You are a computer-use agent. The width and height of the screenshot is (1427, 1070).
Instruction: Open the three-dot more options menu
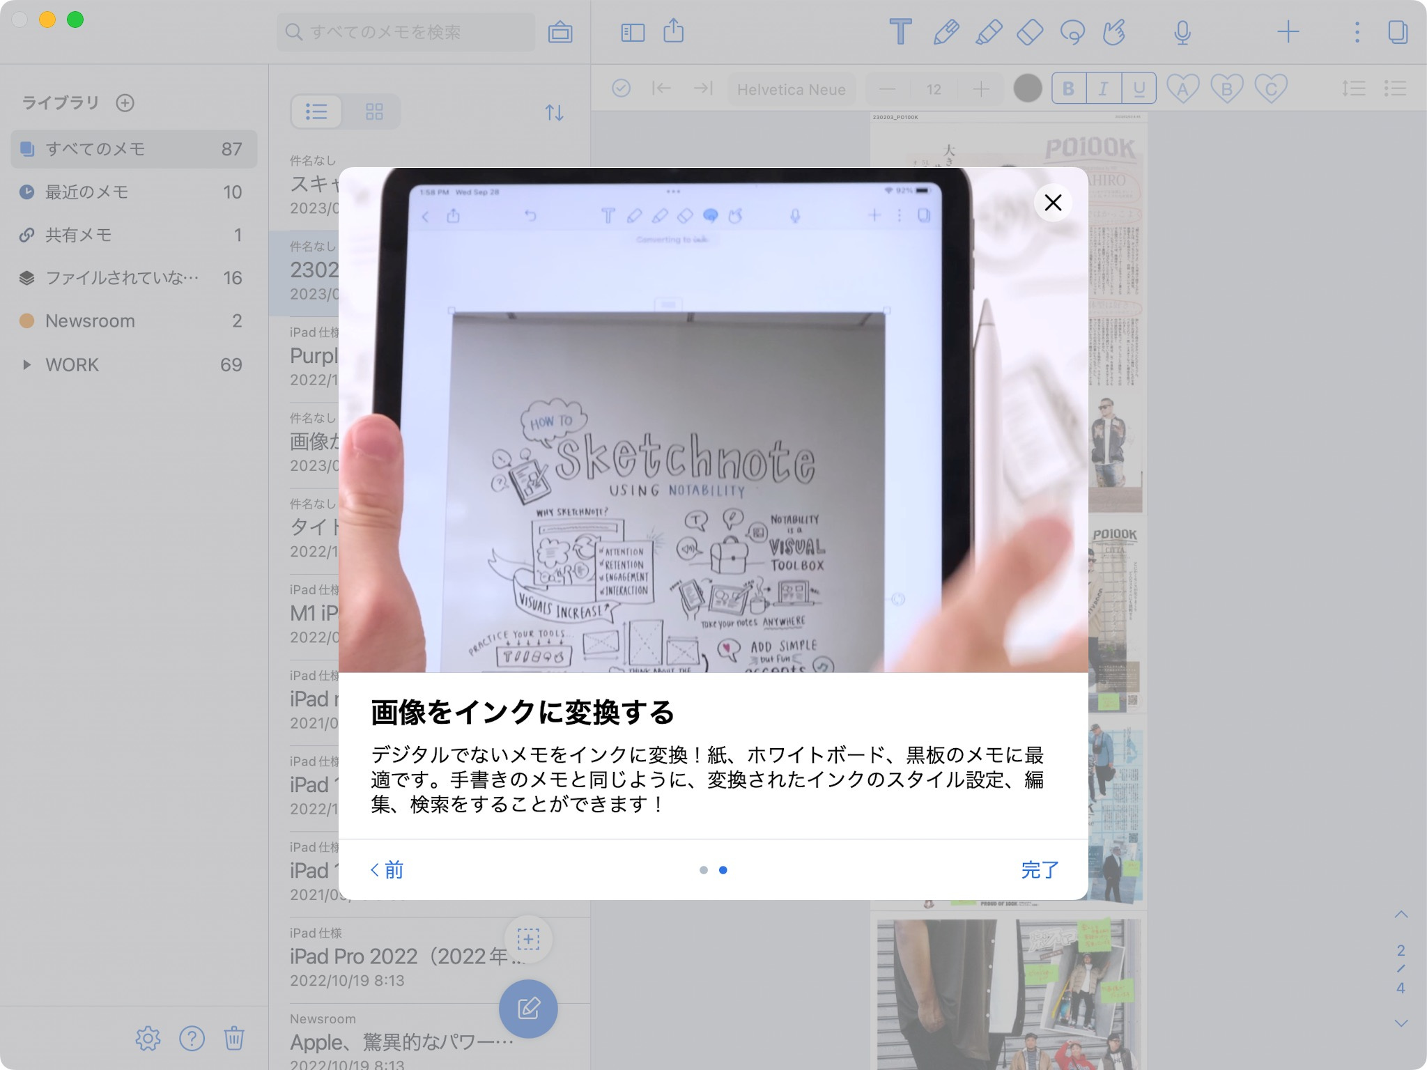pyautogui.click(x=1357, y=32)
